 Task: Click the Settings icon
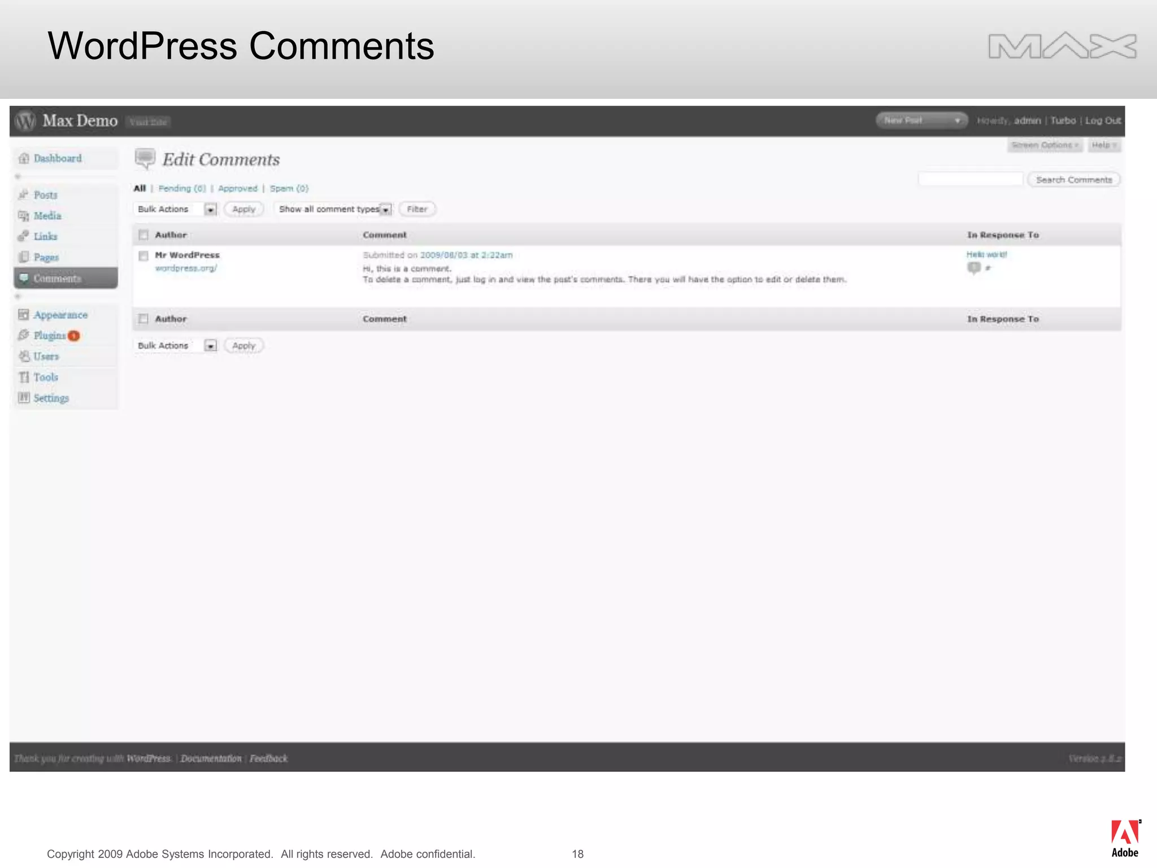tap(24, 398)
